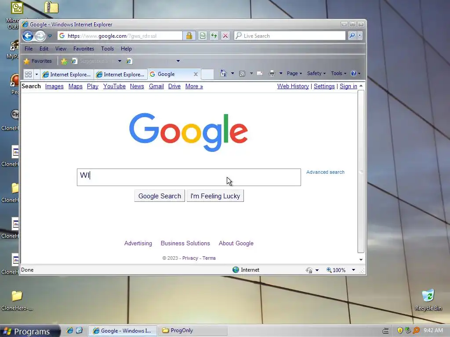The image size is (450, 337).
Task: Click the Quick Tabs grid icon
Action: 28,75
